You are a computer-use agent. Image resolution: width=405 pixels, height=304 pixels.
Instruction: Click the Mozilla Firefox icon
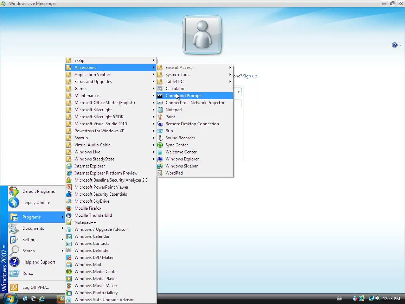(69, 208)
